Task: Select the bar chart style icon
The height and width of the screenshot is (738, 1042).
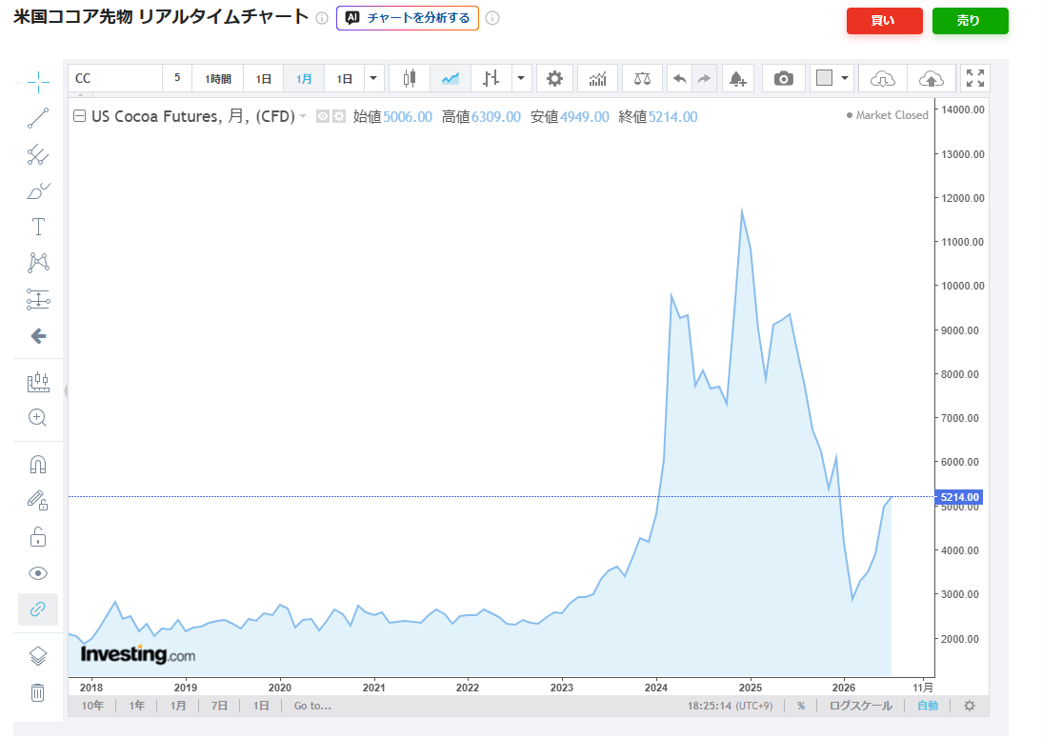Action: tap(491, 78)
